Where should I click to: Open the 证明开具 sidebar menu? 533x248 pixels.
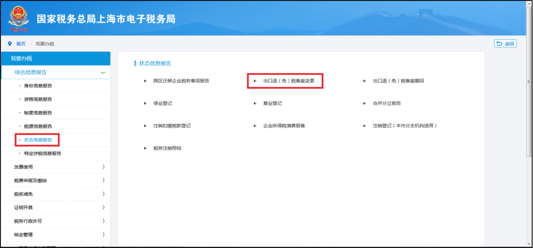point(55,207)
